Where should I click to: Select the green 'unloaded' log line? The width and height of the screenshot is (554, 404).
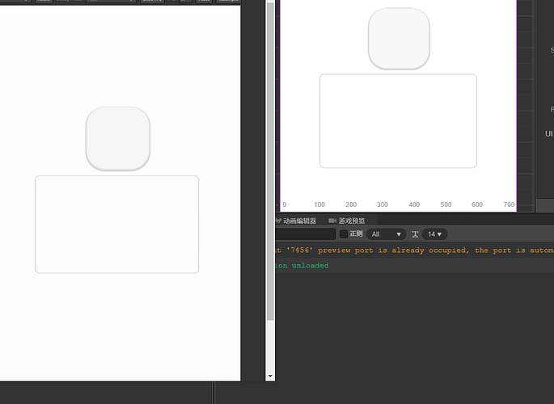coord(414,265)
